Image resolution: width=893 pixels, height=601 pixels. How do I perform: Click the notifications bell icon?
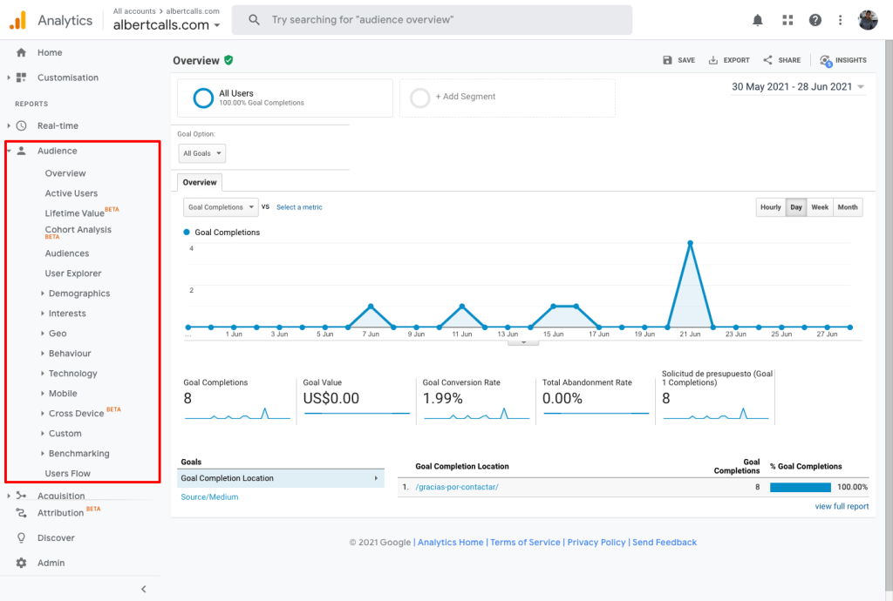[758, 20]
